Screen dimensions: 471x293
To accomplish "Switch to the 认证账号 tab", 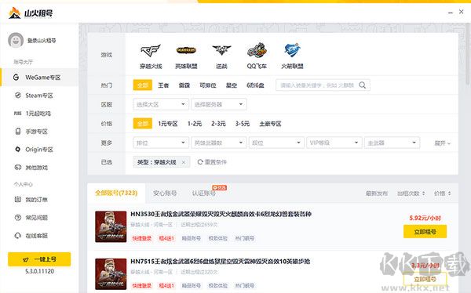I will [x=204, y=194].
